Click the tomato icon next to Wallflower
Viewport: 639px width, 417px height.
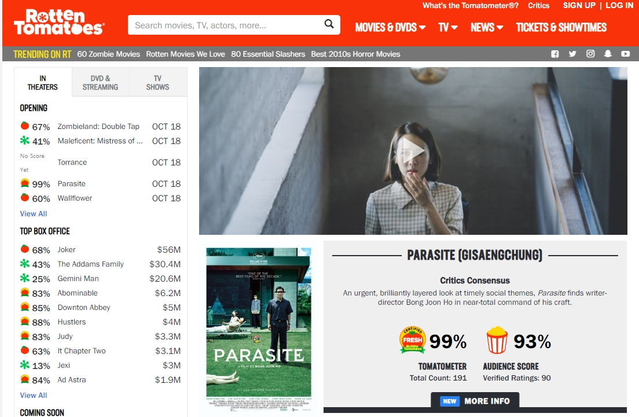(25, 197)
